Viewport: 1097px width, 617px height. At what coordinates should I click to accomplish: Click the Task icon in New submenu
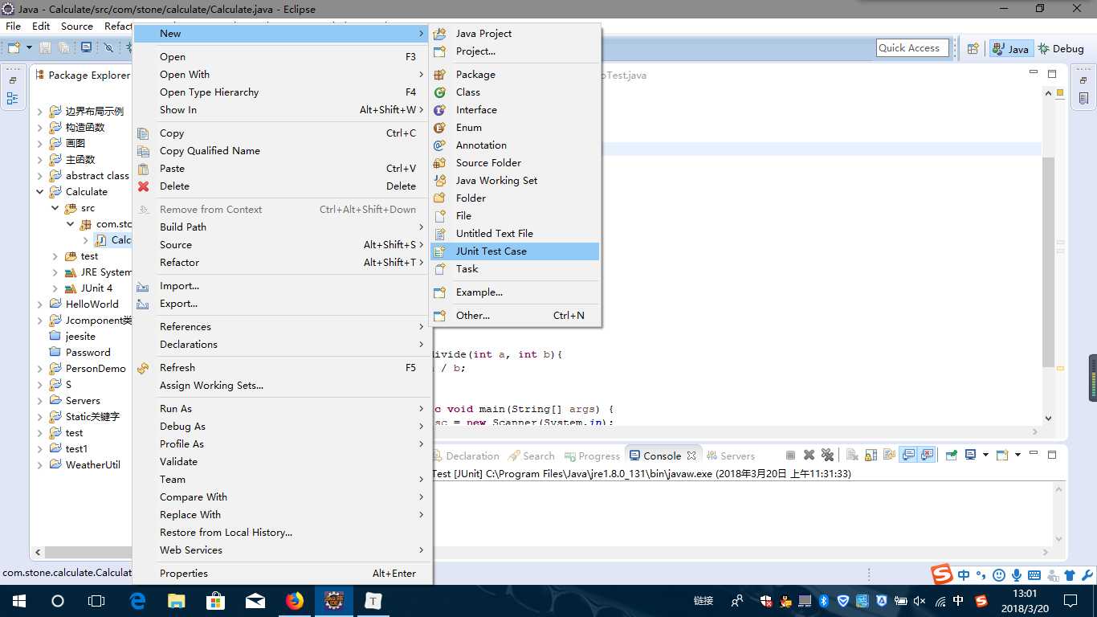[439, 269]
